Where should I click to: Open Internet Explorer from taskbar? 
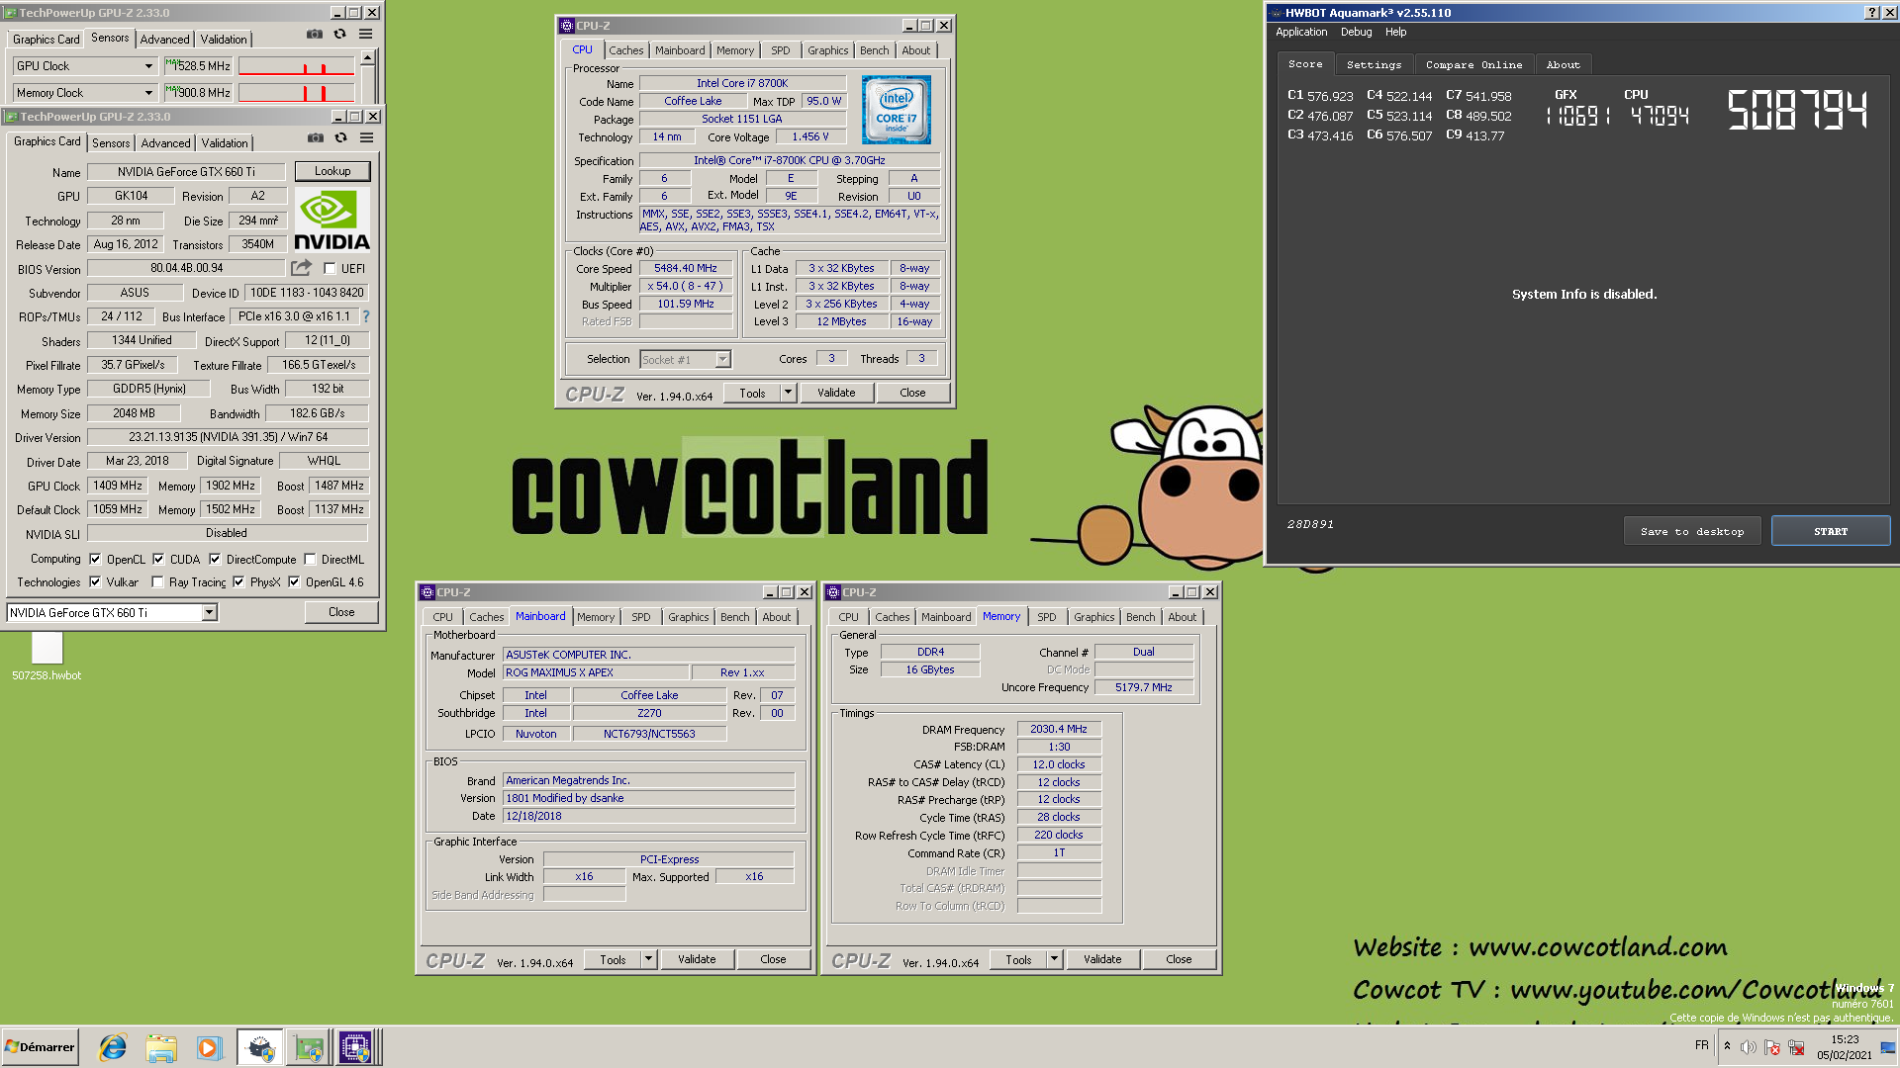[x=113, y=1047]
